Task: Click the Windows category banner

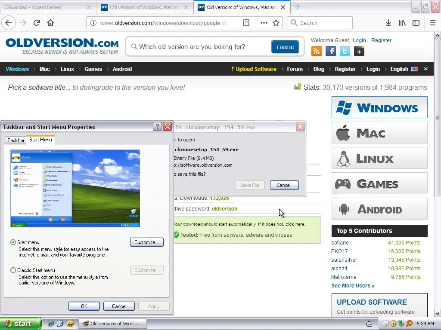Action: (x=379, y=107)
